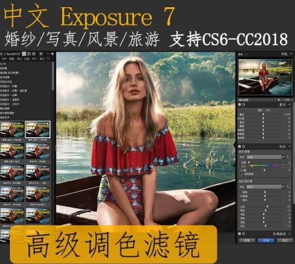Click the icon beside color saturation preset
The image size is (295, 264).
coord(288,187)
